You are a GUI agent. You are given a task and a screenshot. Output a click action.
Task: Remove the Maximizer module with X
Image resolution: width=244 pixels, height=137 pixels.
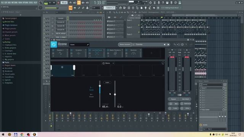coord(141,50)
